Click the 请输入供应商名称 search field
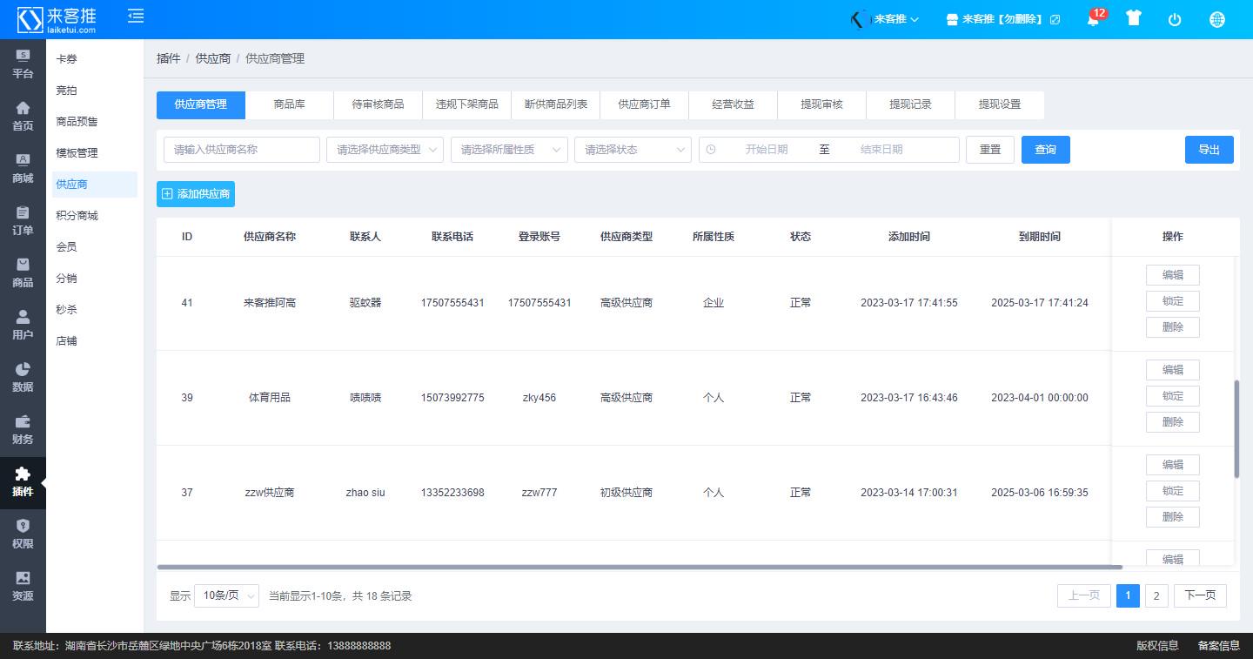The height and width of the screenshot is (659, 1253). point(242,150)
